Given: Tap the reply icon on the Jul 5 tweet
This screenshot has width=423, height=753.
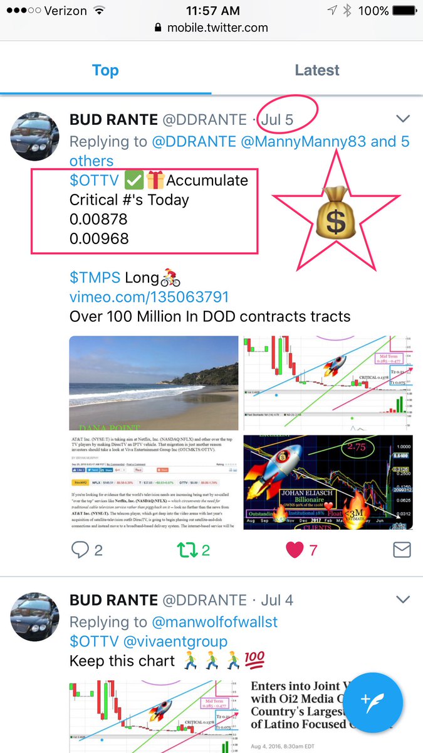Looking at the screenshot, I should [80, 550].
